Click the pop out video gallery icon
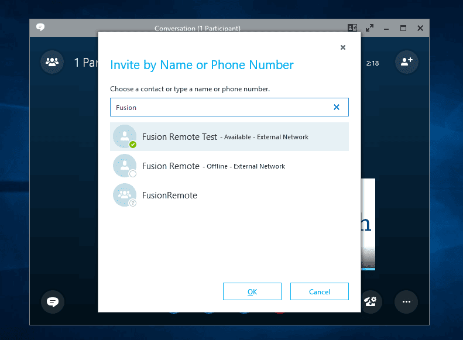Screen dimensions: 463x340 (x=352, y=28)
